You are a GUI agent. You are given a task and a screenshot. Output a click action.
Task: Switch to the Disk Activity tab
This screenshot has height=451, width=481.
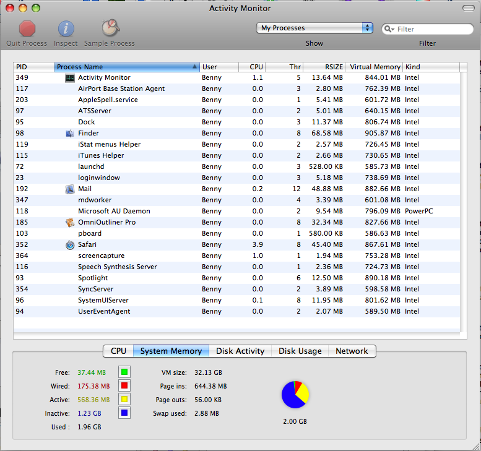[x=240, y=351]
